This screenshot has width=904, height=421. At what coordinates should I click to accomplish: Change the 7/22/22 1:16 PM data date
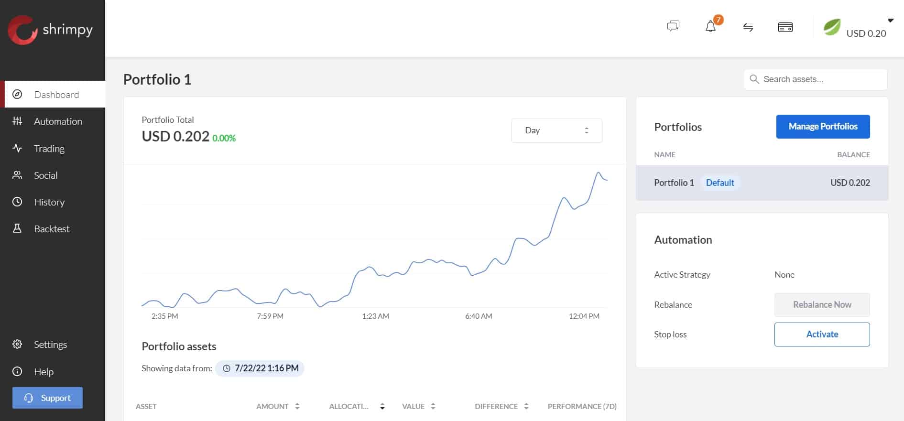pos(260,368)
